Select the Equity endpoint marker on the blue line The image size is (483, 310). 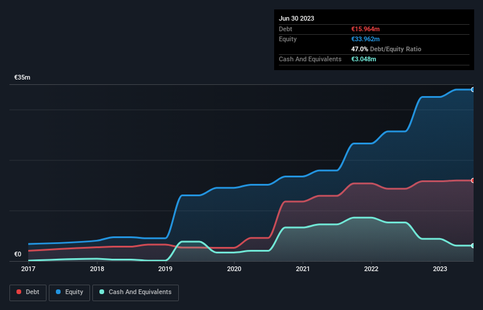point(473,90)
